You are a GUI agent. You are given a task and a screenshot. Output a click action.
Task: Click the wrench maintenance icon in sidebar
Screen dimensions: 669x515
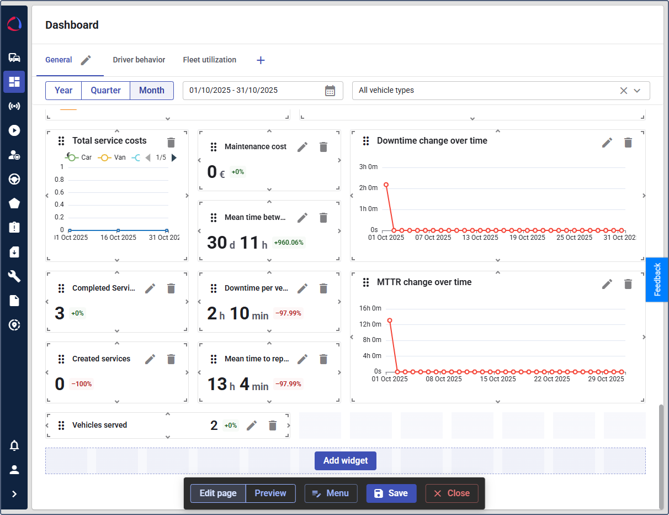(14, 276)
